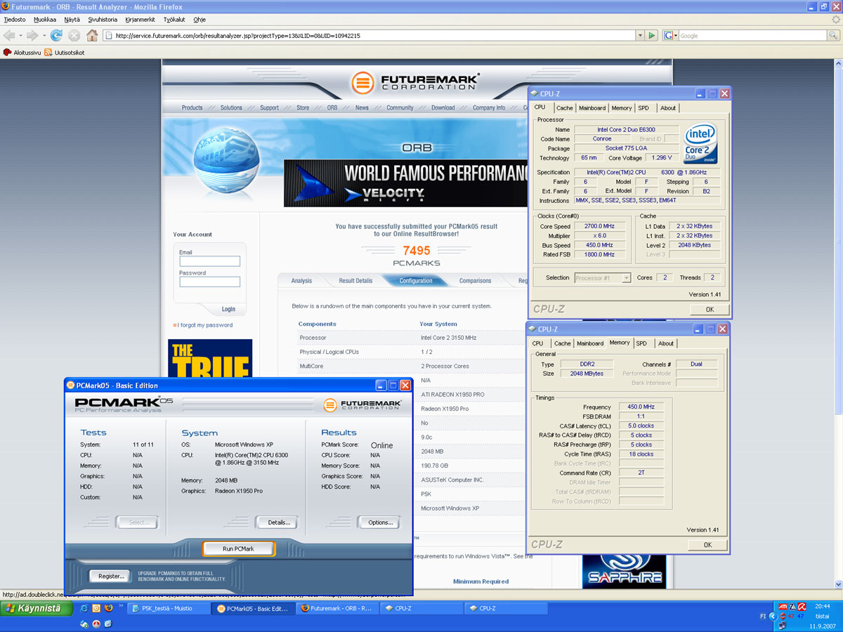Click the Core Speed value 2700.0 MHz
Screen dimensions: 843x632
pyautogui.click(x=598, y=226)
